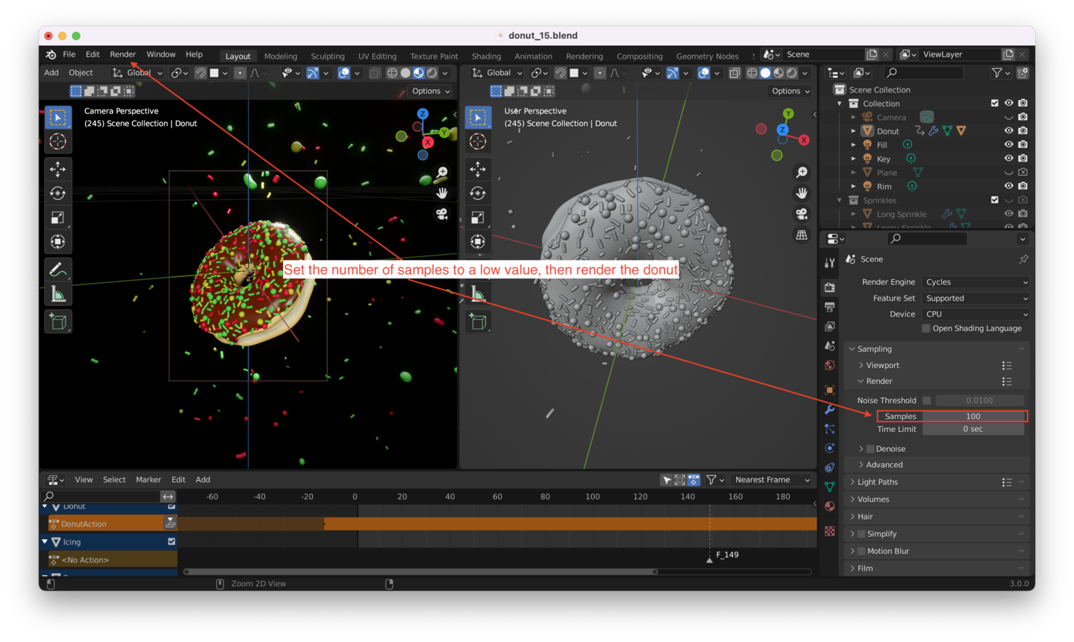Select the Measure ruler tool

(58, 295)
